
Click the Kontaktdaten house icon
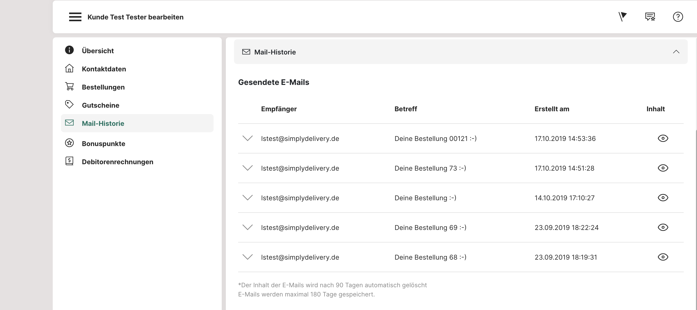coord(69,68)
